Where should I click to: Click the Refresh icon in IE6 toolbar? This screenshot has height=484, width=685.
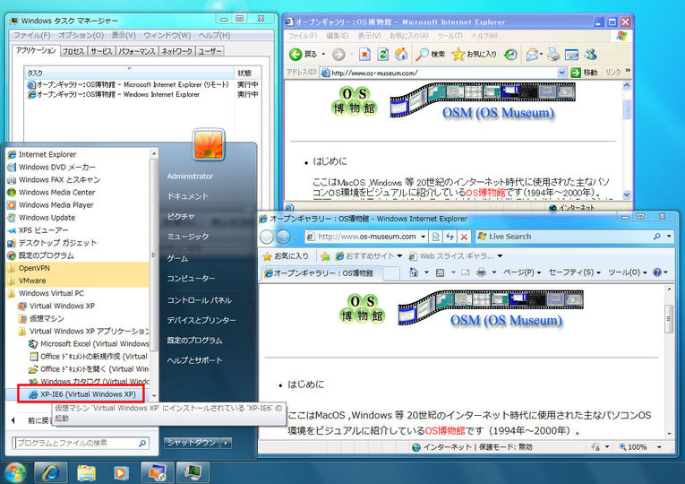383,54
